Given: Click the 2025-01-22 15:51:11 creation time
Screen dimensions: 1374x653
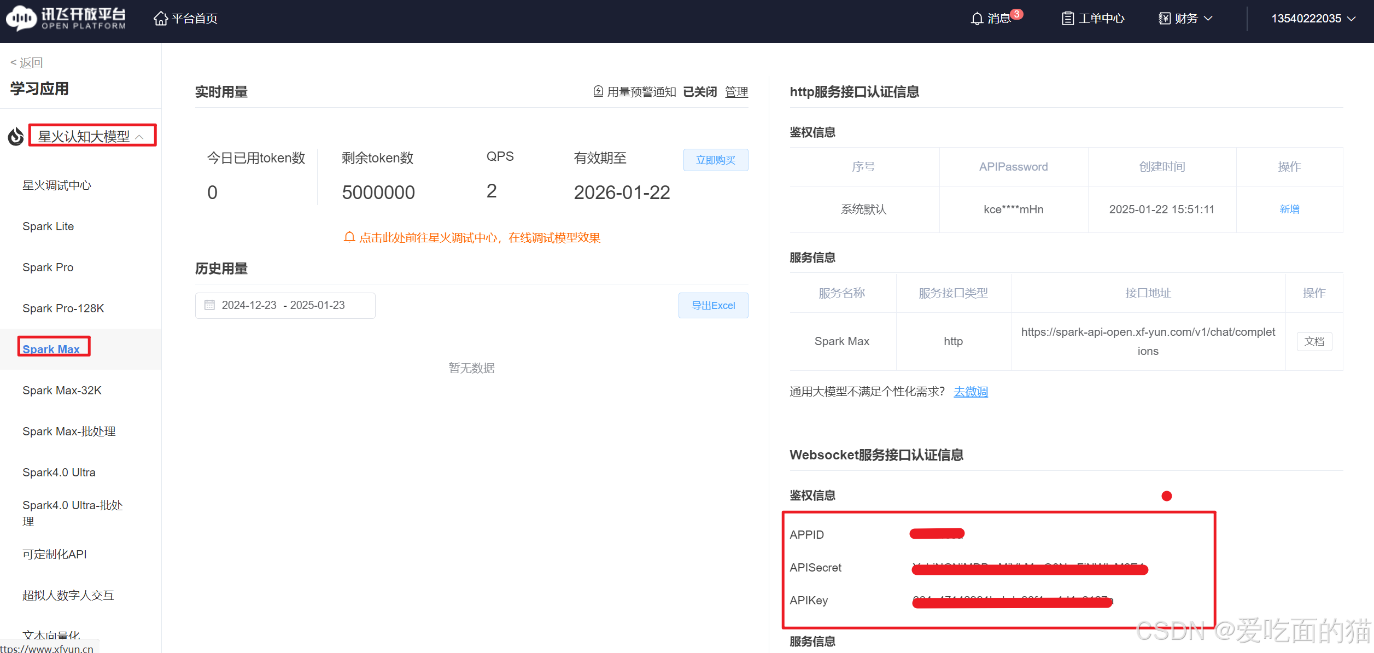Looking at the screenshot, I should (1162, 209).
